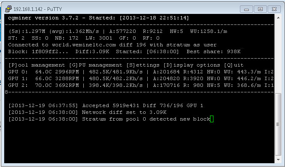Minimize the PuTTY window
This screenshot has width=285, height=167.
(x=246, y=9)
